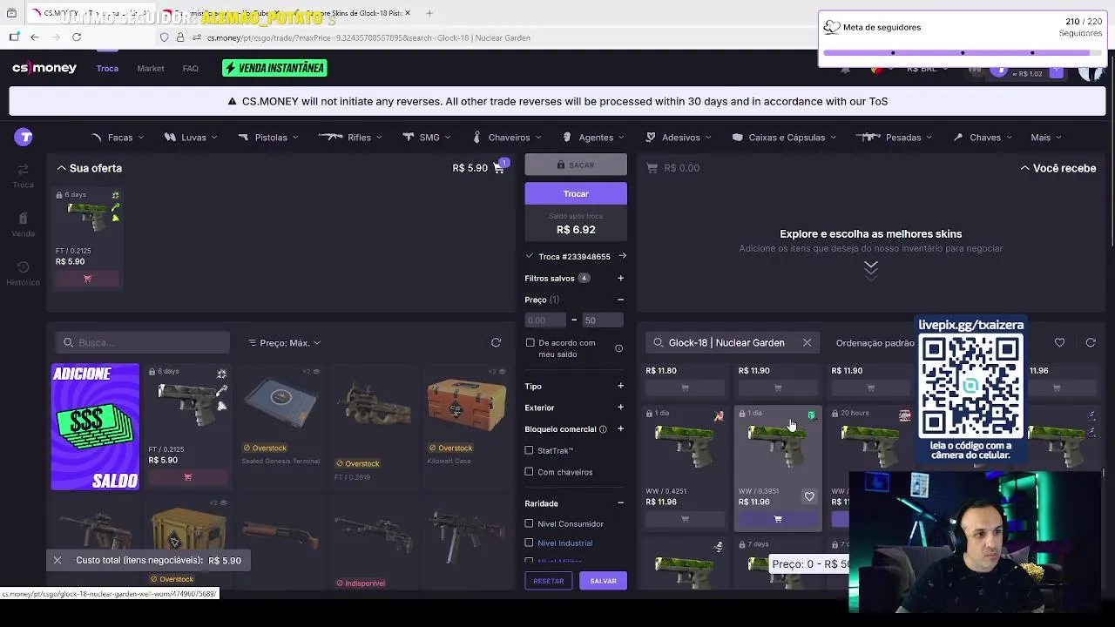The height and width of the screenshot is (627, 1115).
Task: Expand the Bloqueio comercial filter section
Action: pyautogui.click(x=620, y=428)
